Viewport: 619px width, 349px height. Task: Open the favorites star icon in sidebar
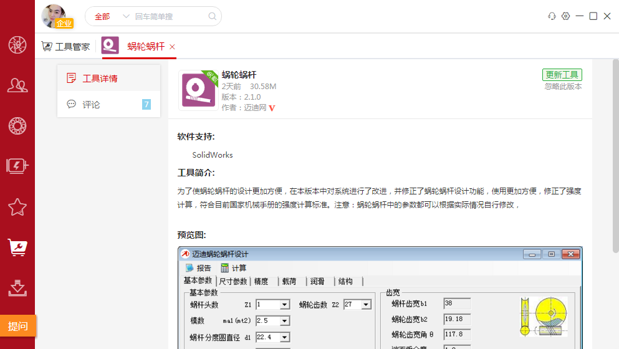point(17,207)
